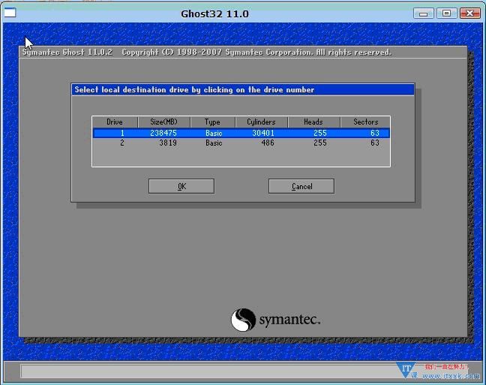
Task: Click heads value 255 in drive 1 row
Action: point(319,133)
